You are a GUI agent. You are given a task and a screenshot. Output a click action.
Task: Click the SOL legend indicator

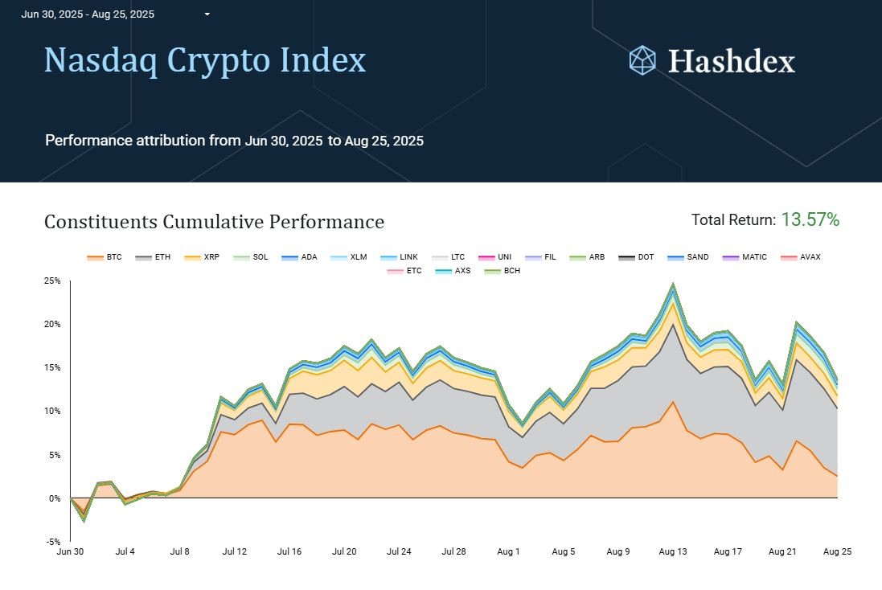[250, 256]
